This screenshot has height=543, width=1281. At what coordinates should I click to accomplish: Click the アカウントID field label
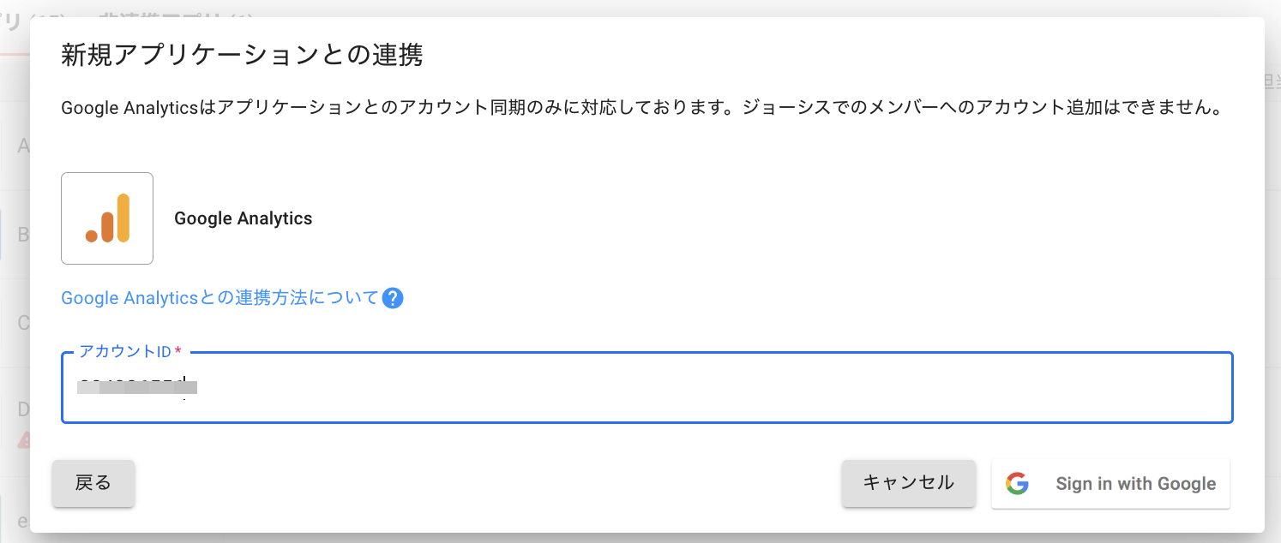tap(125, 352)
